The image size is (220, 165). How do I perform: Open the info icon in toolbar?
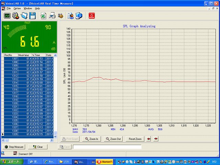[79, 15]
